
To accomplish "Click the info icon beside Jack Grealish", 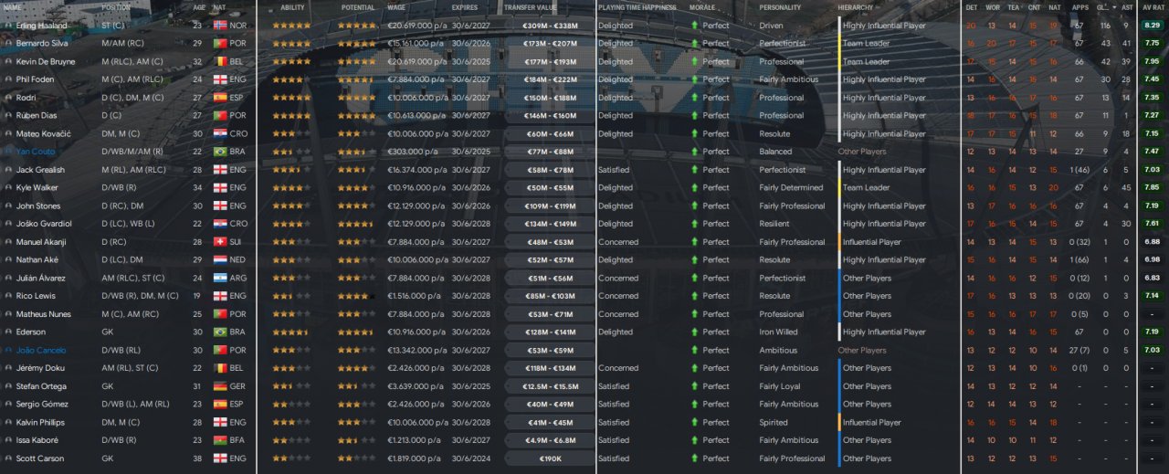I will click(x=8, y=170).
